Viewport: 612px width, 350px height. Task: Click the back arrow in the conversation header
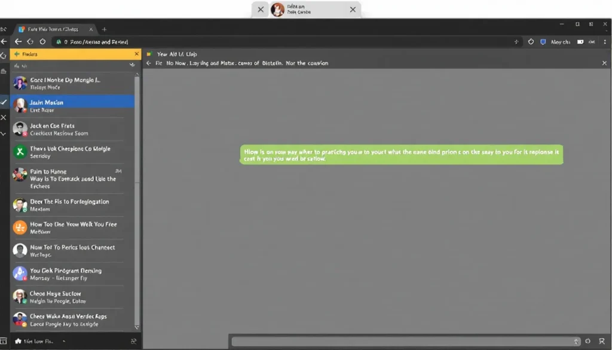pyautogui.click(x=149, y=63)
